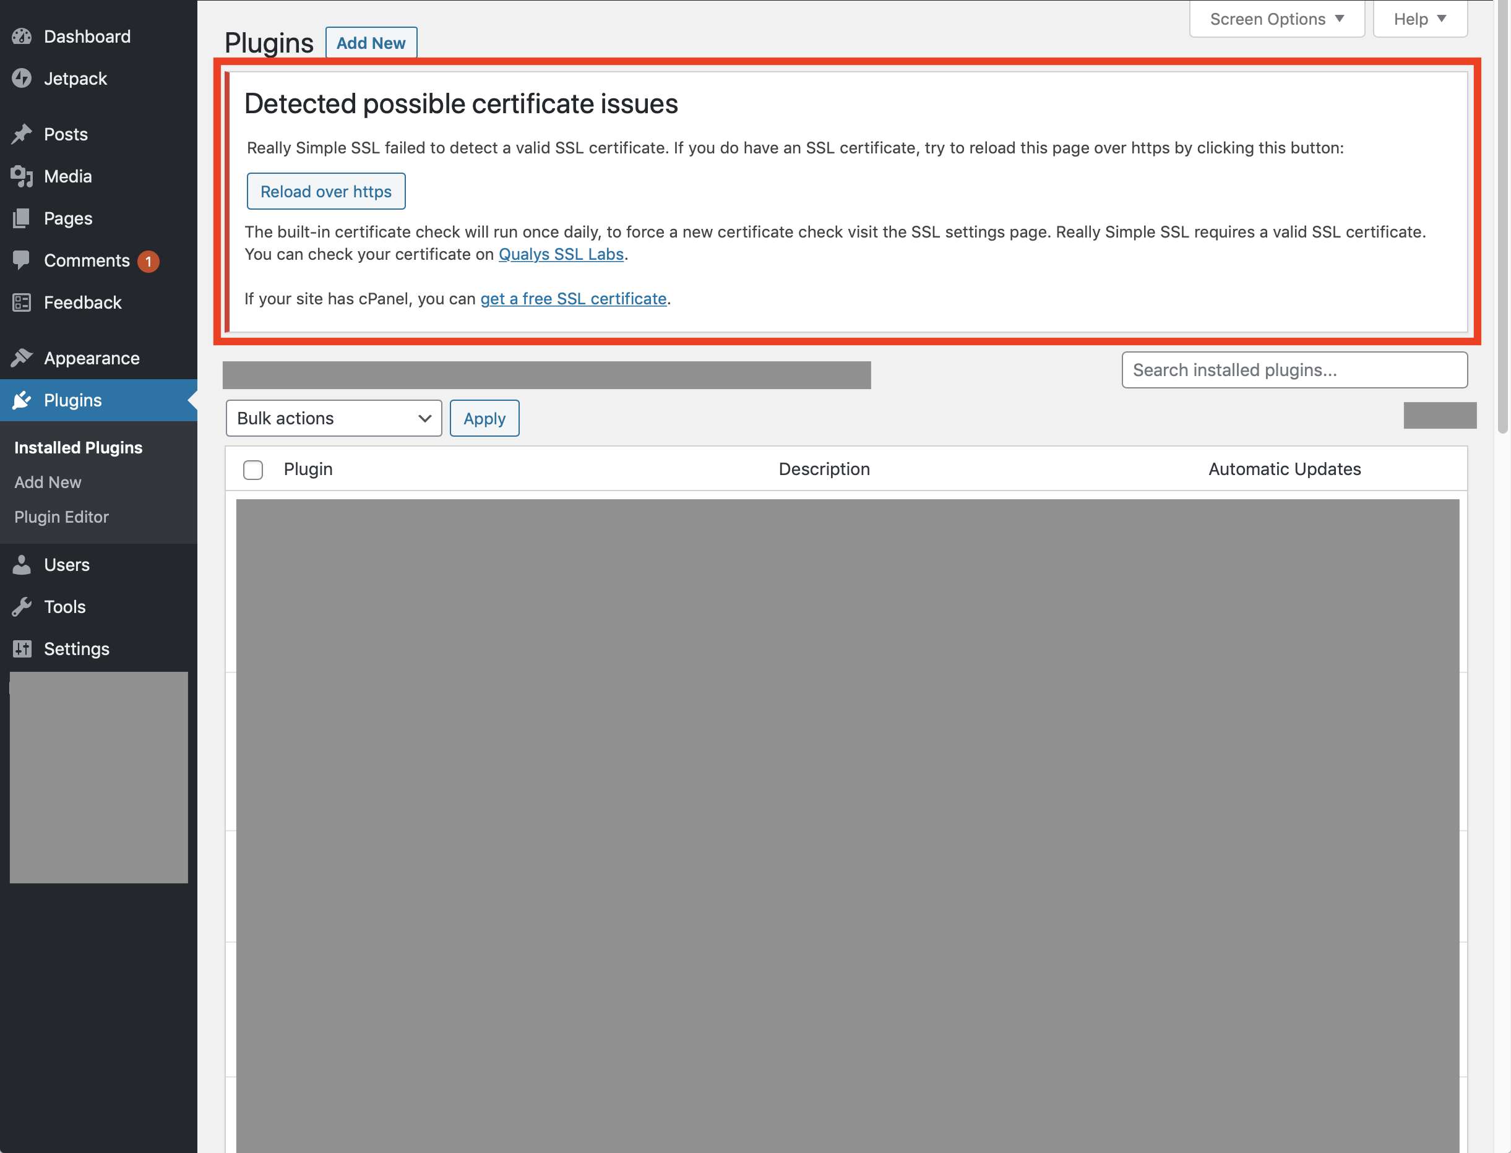
Task: Click the Plugins plug icon
Action: pos(21,400)
